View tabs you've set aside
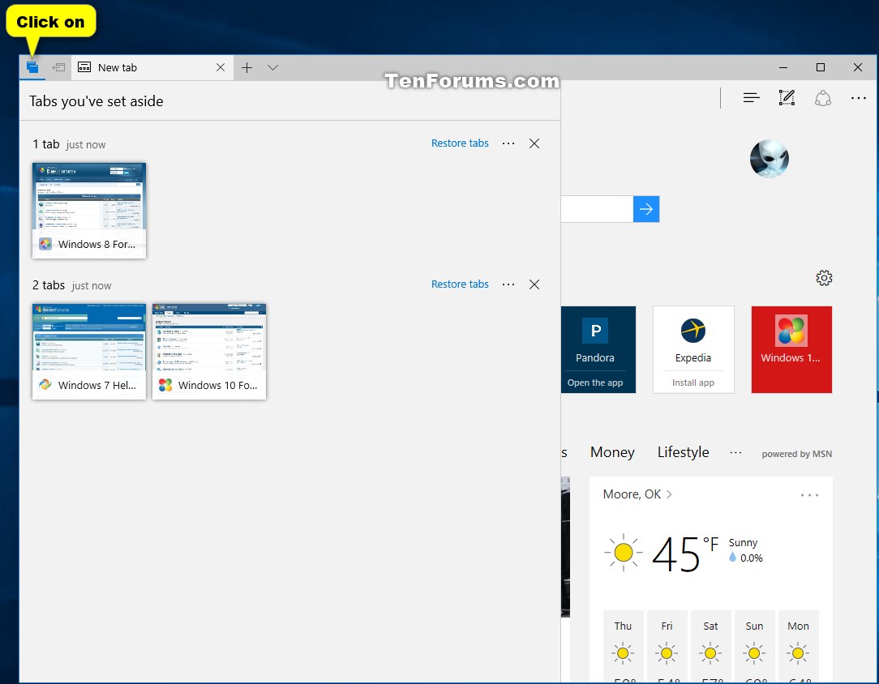 [x=32, y=67]
